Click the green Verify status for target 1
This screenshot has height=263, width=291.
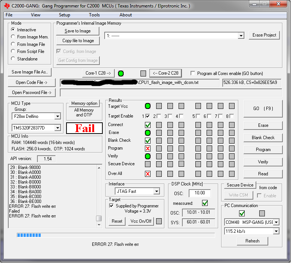[x=148, y=156]
